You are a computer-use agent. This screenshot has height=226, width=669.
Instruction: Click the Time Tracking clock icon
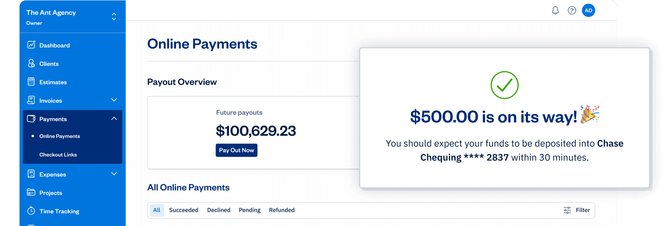(31, 211)
